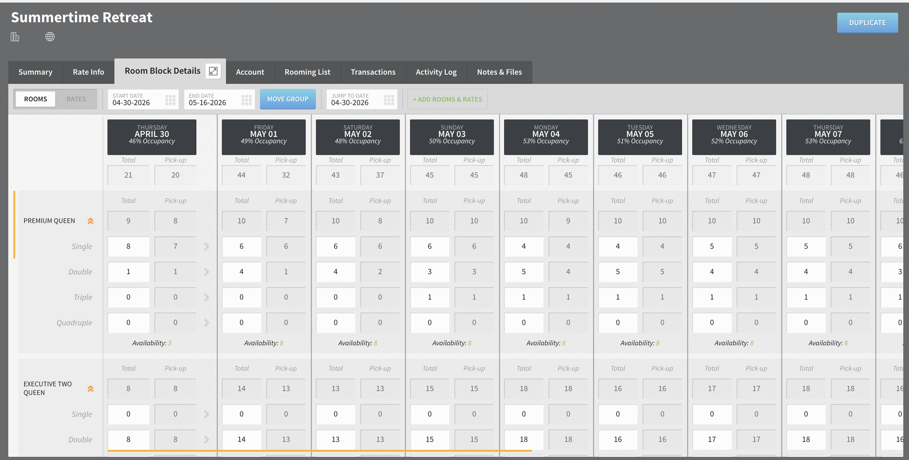The height and width of the screenshot is (460, 909).
Task: Edit Executive Two Queen Single total May 06
Action: [x=712, y=414]
